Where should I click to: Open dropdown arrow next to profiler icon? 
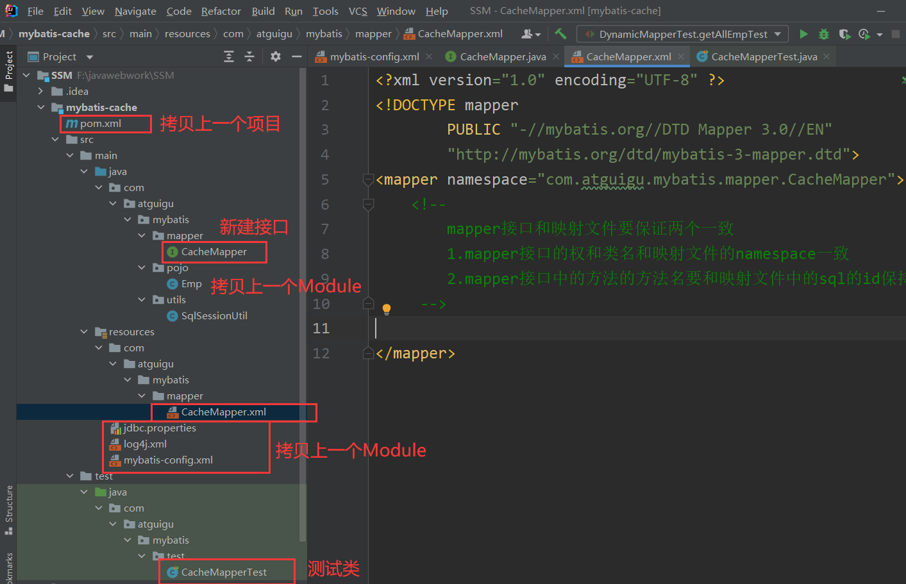(880, 35)
